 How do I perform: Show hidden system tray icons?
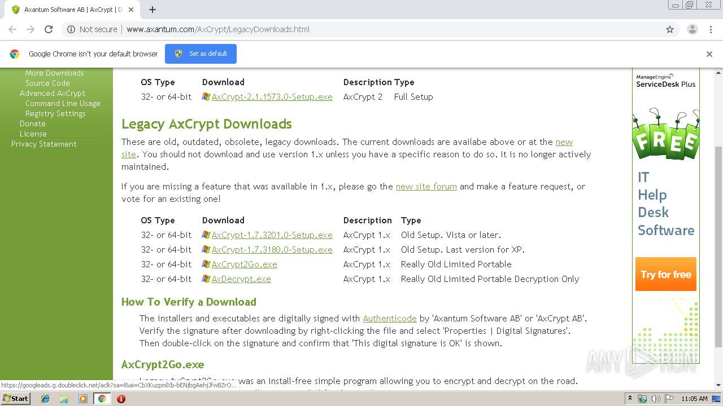(630, 399)
